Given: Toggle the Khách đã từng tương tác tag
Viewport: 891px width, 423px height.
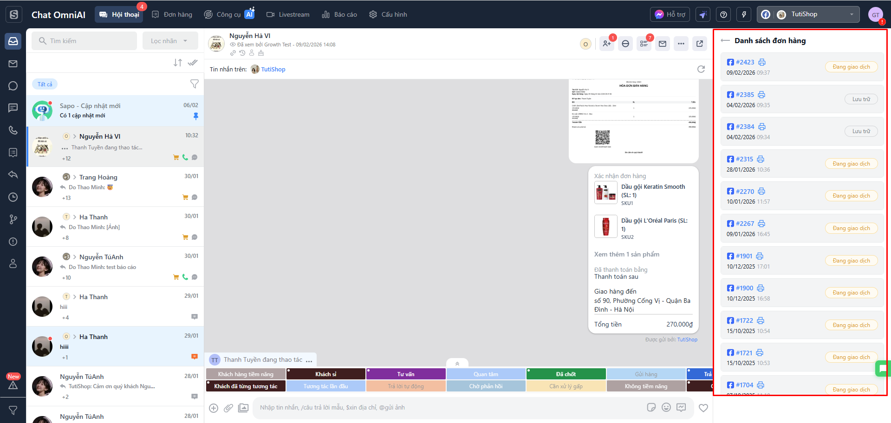Looking at the screenshot, I should [246, 386].
